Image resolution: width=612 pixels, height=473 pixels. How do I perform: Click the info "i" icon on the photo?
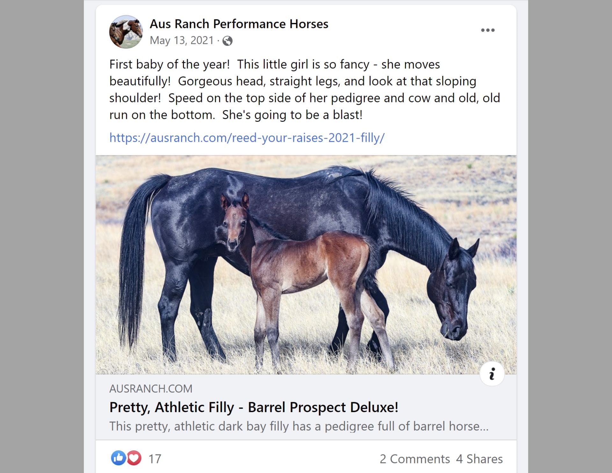(492, 374)
